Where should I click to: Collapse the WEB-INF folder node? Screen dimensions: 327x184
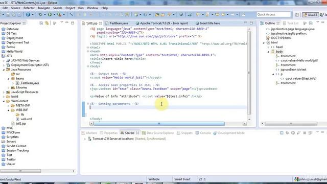click(9, 110)
